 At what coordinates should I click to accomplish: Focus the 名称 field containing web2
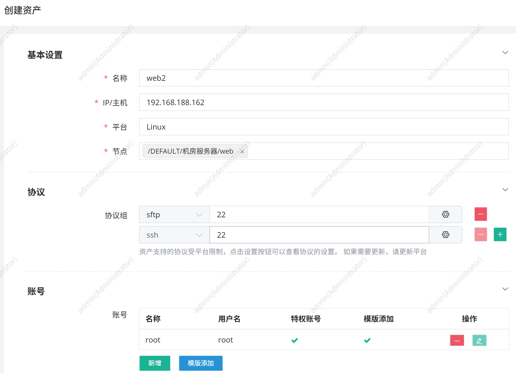[x=324, y=78]
